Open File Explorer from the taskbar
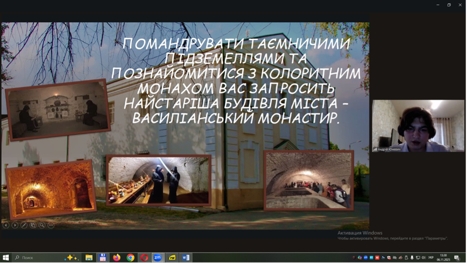The image size is (467, 263). click(x=89, y=257)
